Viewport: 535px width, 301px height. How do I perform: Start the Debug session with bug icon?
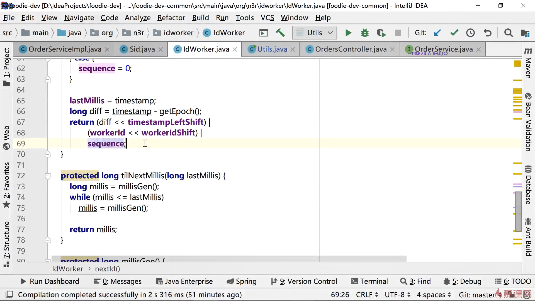click(364, 33)
